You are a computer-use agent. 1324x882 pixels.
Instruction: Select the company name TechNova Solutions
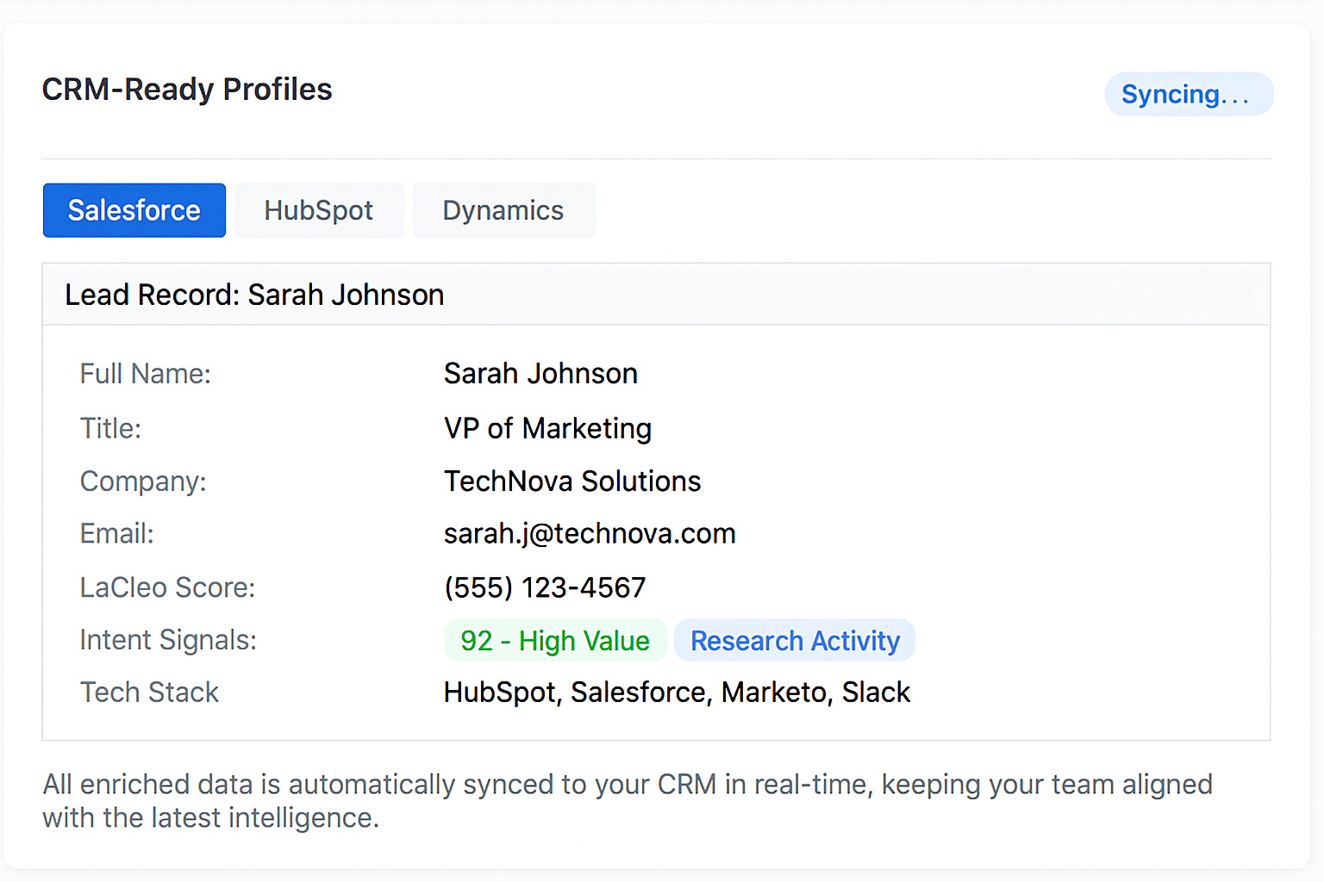coord(572,481)
